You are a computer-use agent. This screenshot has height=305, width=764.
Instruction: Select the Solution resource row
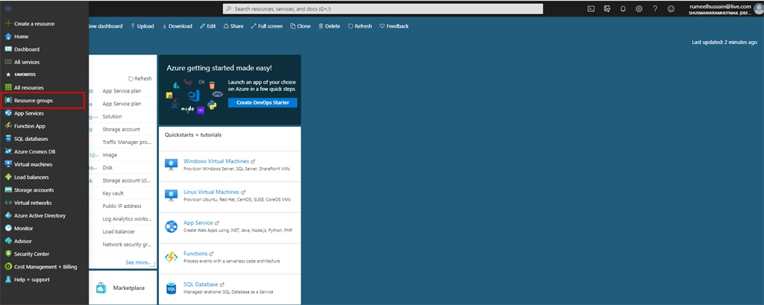(x=123, y=117)
